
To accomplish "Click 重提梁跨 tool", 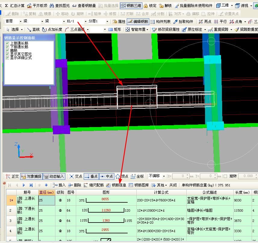I will pyautogui.click(x=218, y=30).
